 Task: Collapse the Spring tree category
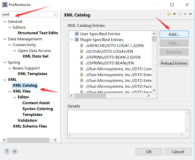[x=5, y=62]
